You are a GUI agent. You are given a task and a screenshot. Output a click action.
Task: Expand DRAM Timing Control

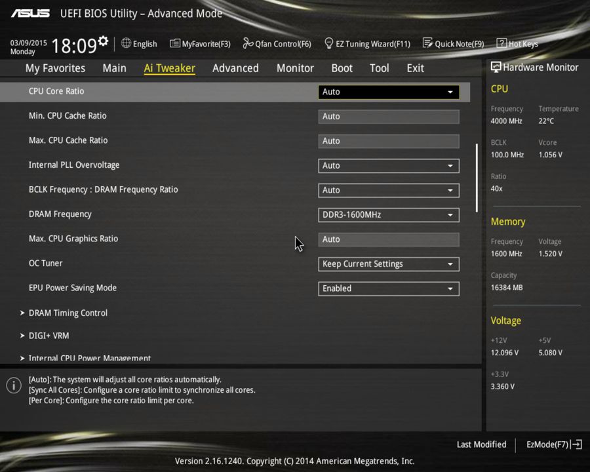(x=68, y=313)
